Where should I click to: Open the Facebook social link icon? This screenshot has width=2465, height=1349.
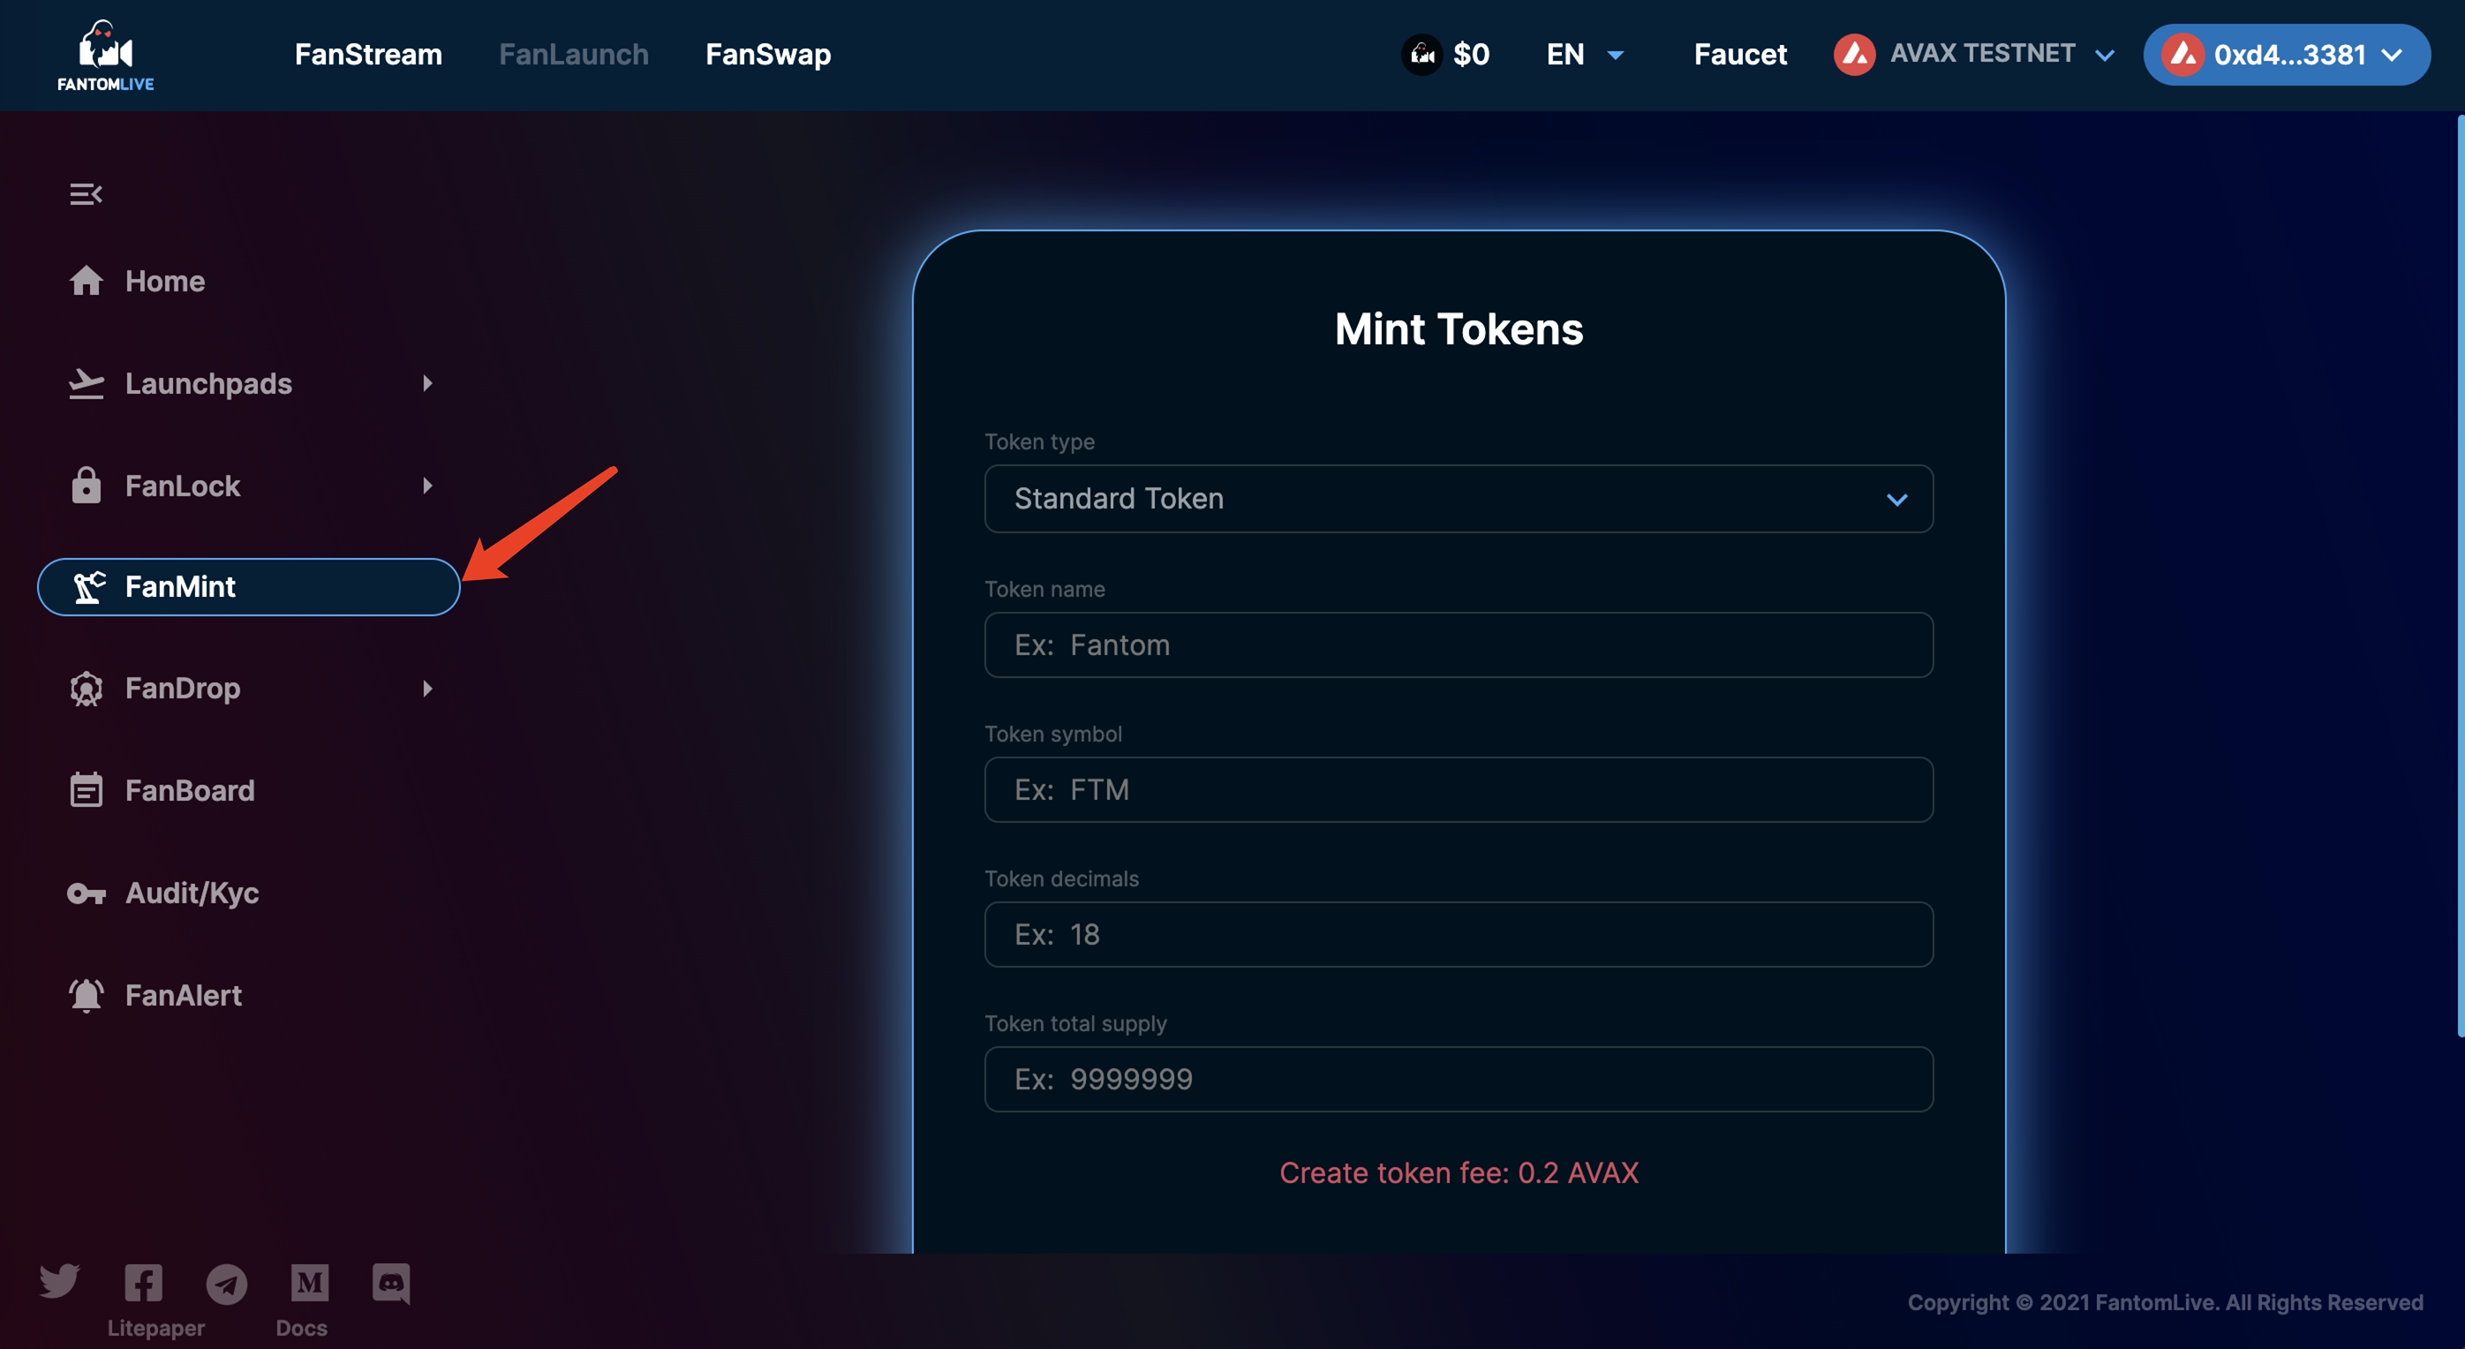click(144, 1283)
